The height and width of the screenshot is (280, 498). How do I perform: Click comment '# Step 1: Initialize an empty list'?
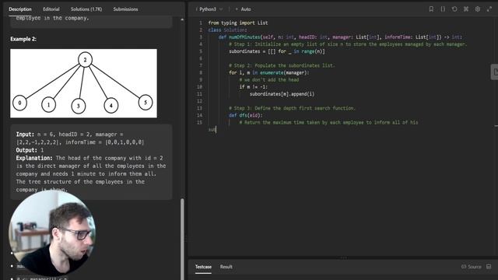click(x=348, y=44)
